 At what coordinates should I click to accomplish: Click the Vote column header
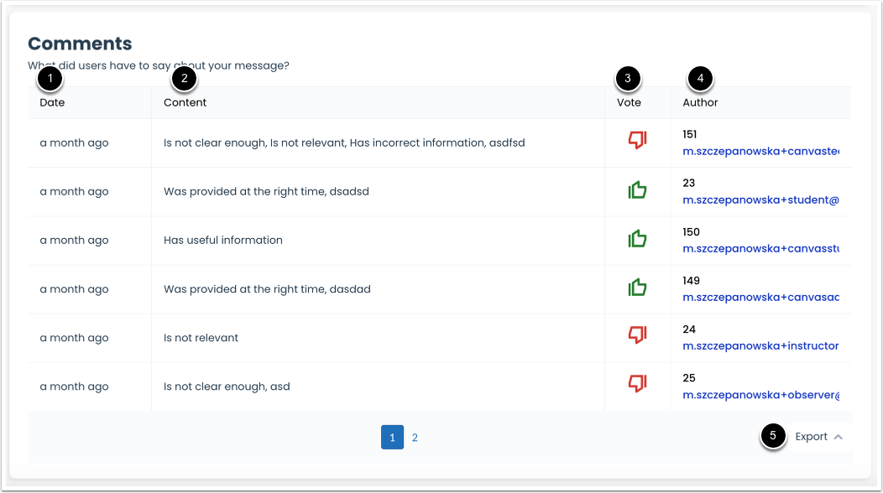[x=629, y=102]
